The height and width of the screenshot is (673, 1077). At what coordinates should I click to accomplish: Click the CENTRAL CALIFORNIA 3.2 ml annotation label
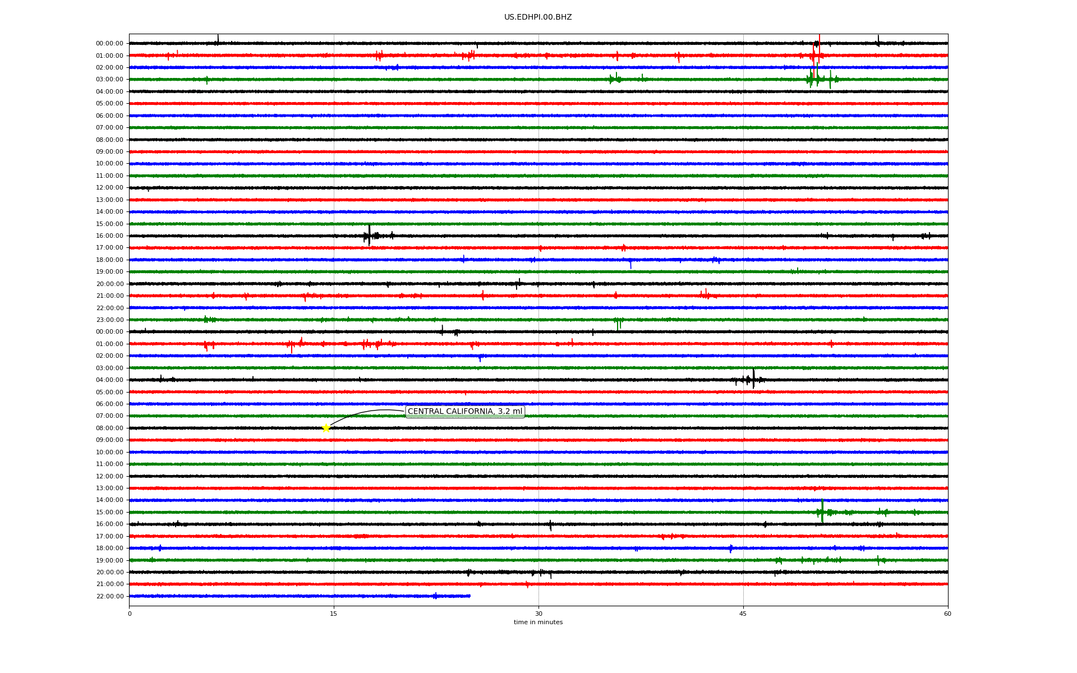464,412
